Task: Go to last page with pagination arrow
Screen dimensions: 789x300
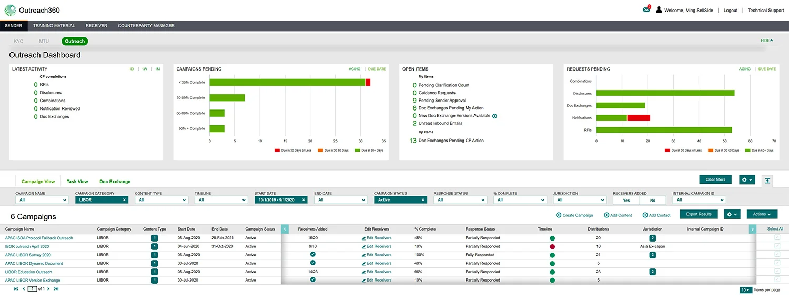Action: [56, 289]
